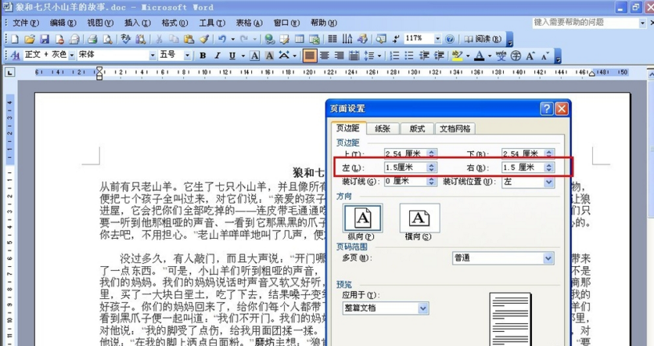Screen dimensions: 654x346
Task: Select the 纵向 portrait orientation
Action: click(362, 218)
